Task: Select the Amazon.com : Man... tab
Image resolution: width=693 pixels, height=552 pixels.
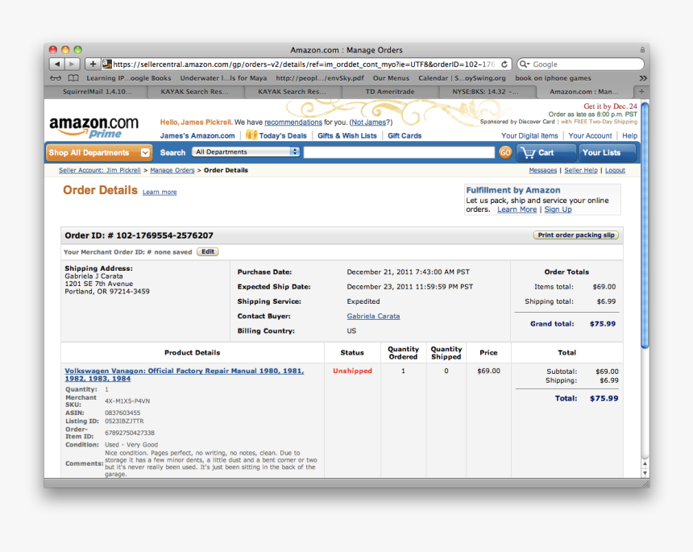Action: click(584, 92)
